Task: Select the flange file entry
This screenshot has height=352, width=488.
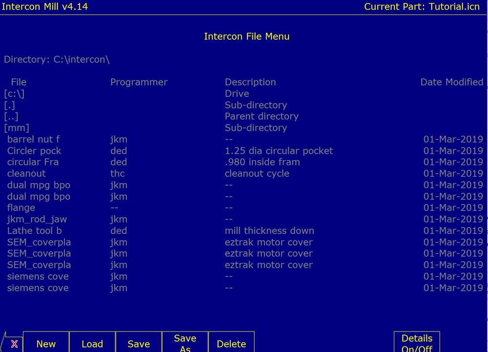Action: pyautogui.click(x=21, y=207)
